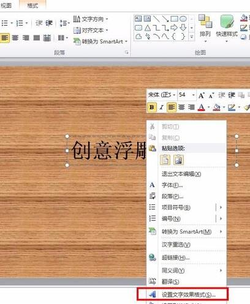Choose the rounded rectangle shape
Viewport: 250px width, 304px height.
point(138,28)
